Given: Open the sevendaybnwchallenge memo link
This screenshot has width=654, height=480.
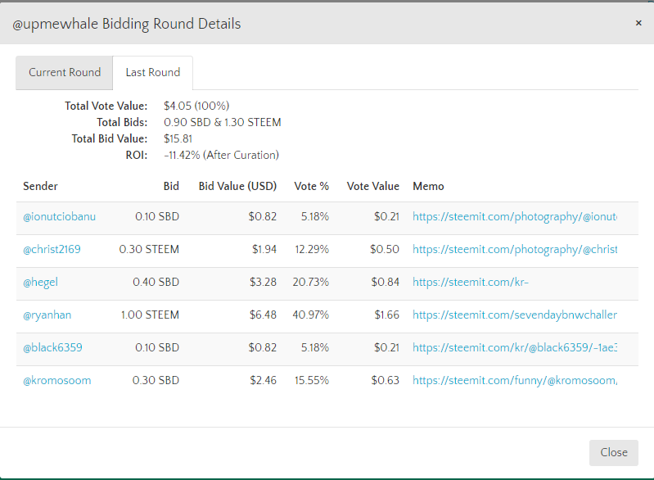Looking at the screenshot, I should (x=515, y=315).
